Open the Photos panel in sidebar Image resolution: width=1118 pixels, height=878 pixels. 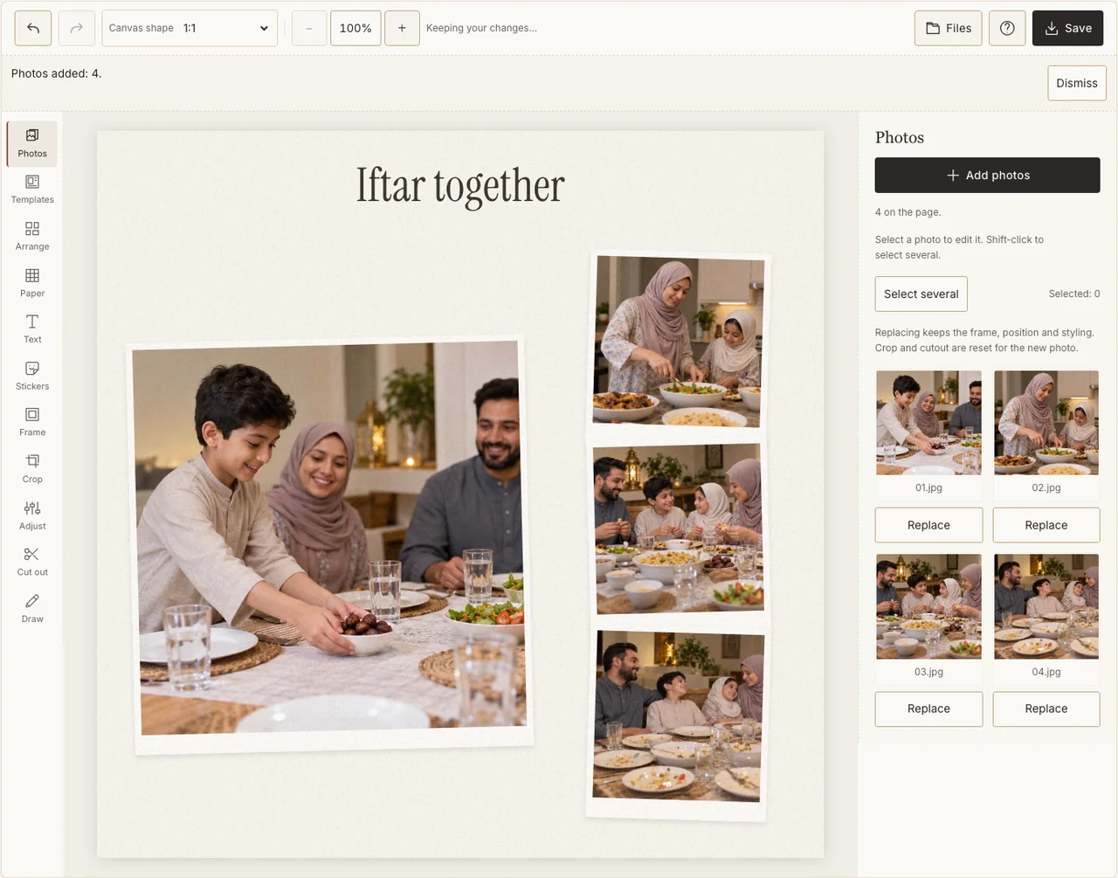click(32, 143)
